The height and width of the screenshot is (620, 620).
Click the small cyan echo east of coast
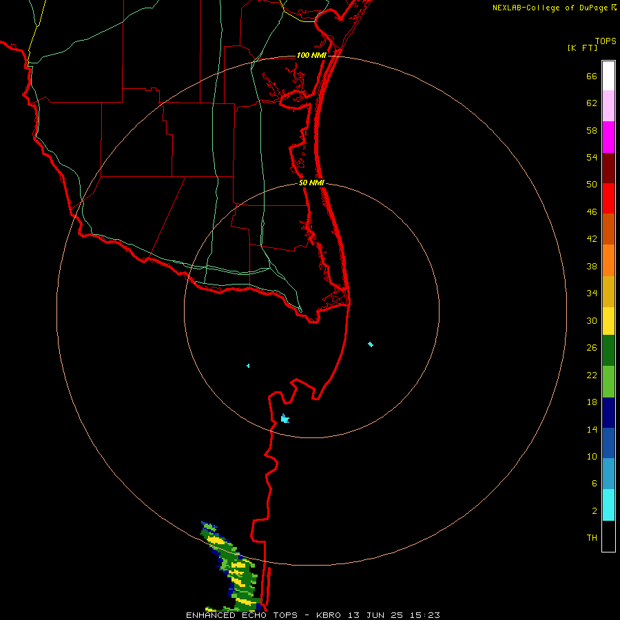(x=371, y=344)
